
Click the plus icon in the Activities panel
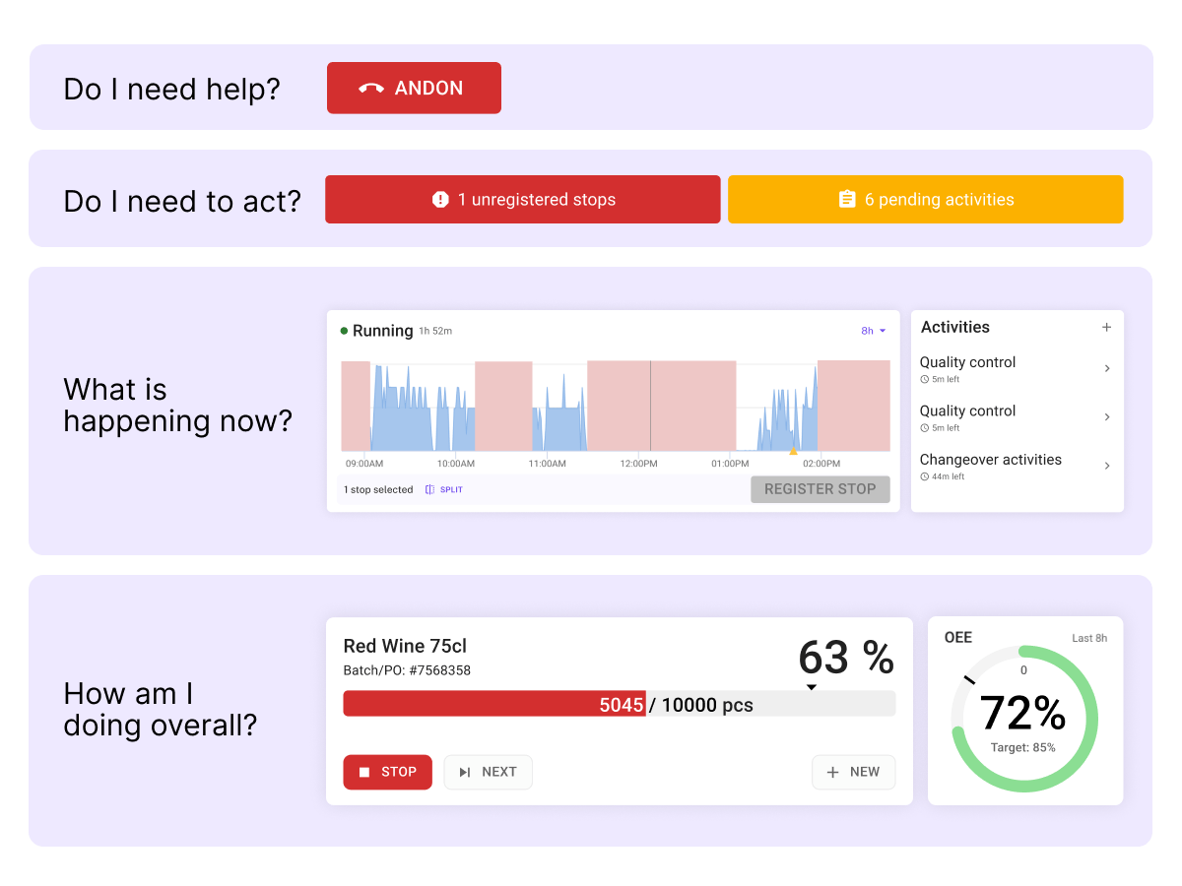[x=1107, y=327]
